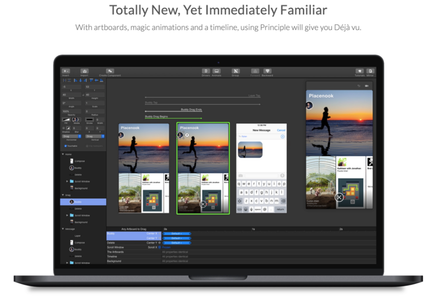Click the Delete Center Y Default keyframe bar
Screen dimensions: 440x303
[x=177, y=243]
